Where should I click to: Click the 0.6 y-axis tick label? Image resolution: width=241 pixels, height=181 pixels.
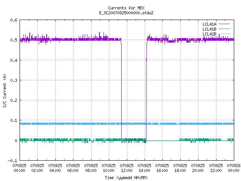coord(14,20)
